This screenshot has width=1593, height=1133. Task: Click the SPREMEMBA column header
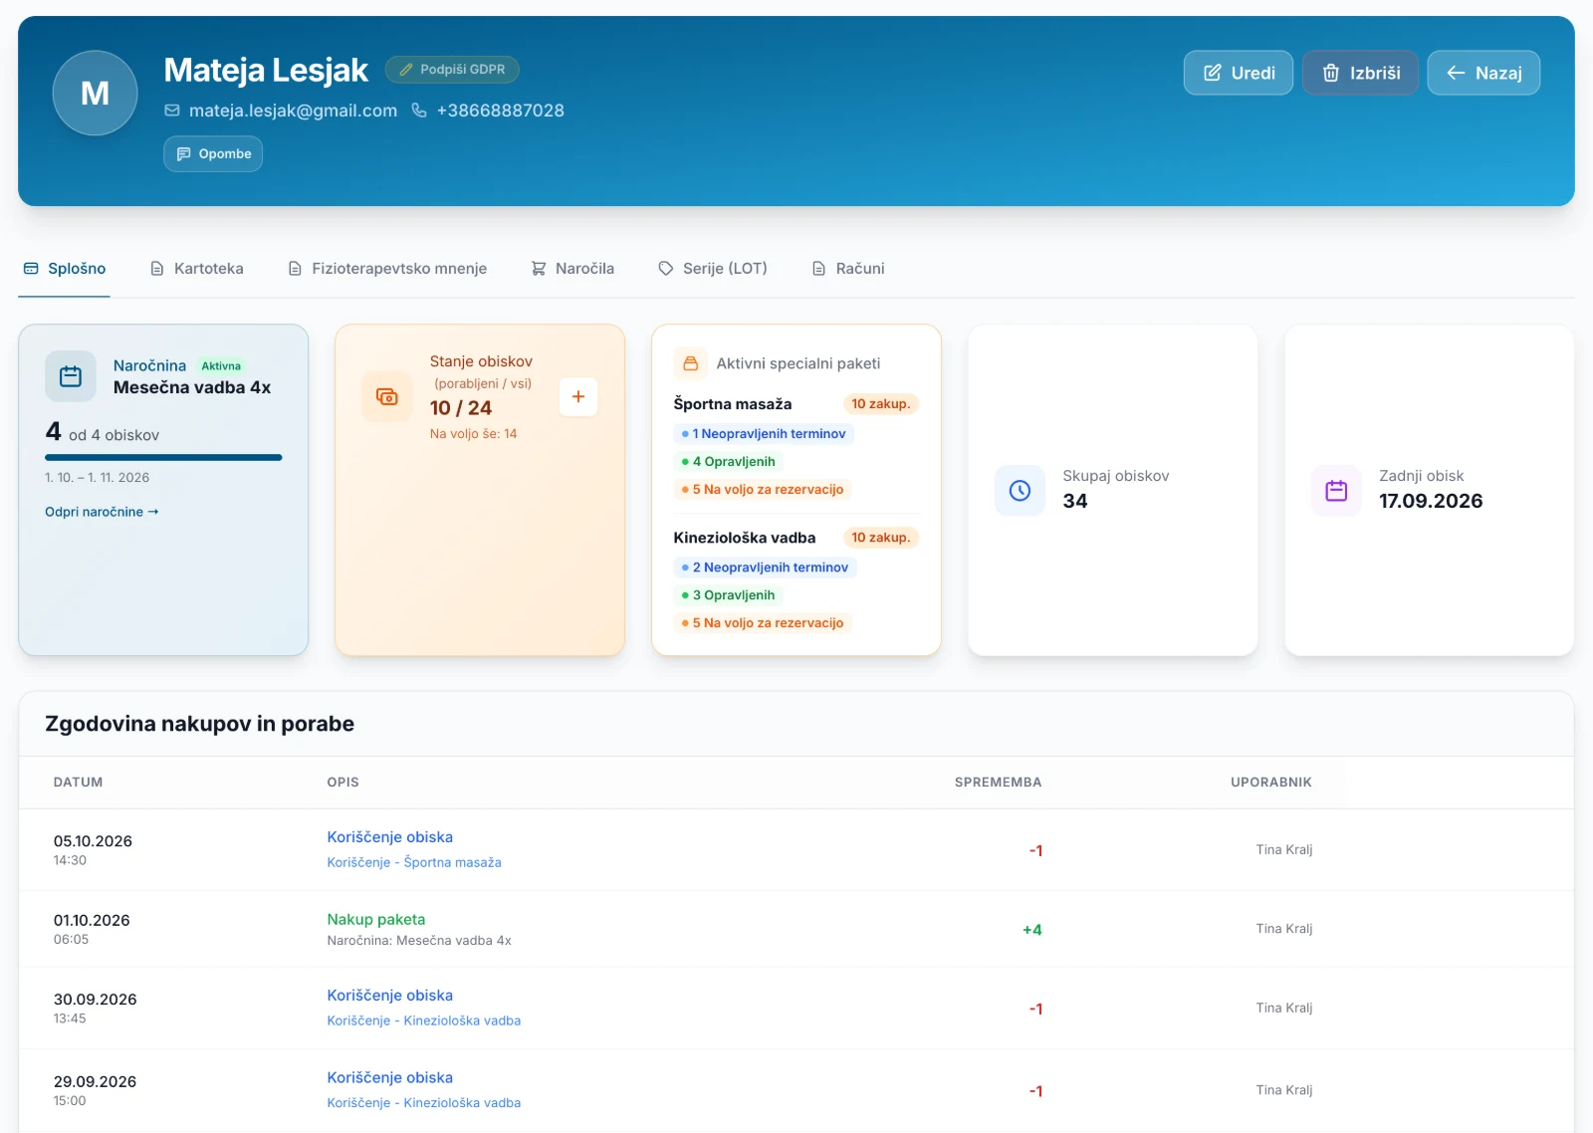[998, 783]
